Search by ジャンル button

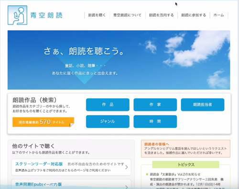coord(108,122)
